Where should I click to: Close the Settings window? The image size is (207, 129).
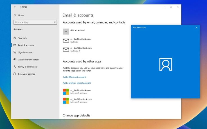178,7
